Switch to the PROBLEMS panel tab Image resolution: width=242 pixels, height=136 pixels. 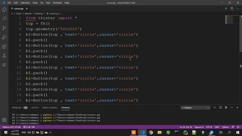(17, 108)
